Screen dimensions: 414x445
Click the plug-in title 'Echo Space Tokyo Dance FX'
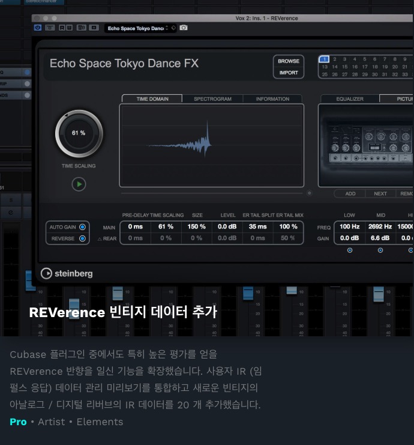pyautogui.click(x=124, y=64)
